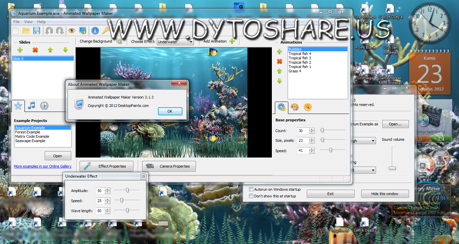Expand the Choose Effect Underwater dropdown

(x=191, y=42)
